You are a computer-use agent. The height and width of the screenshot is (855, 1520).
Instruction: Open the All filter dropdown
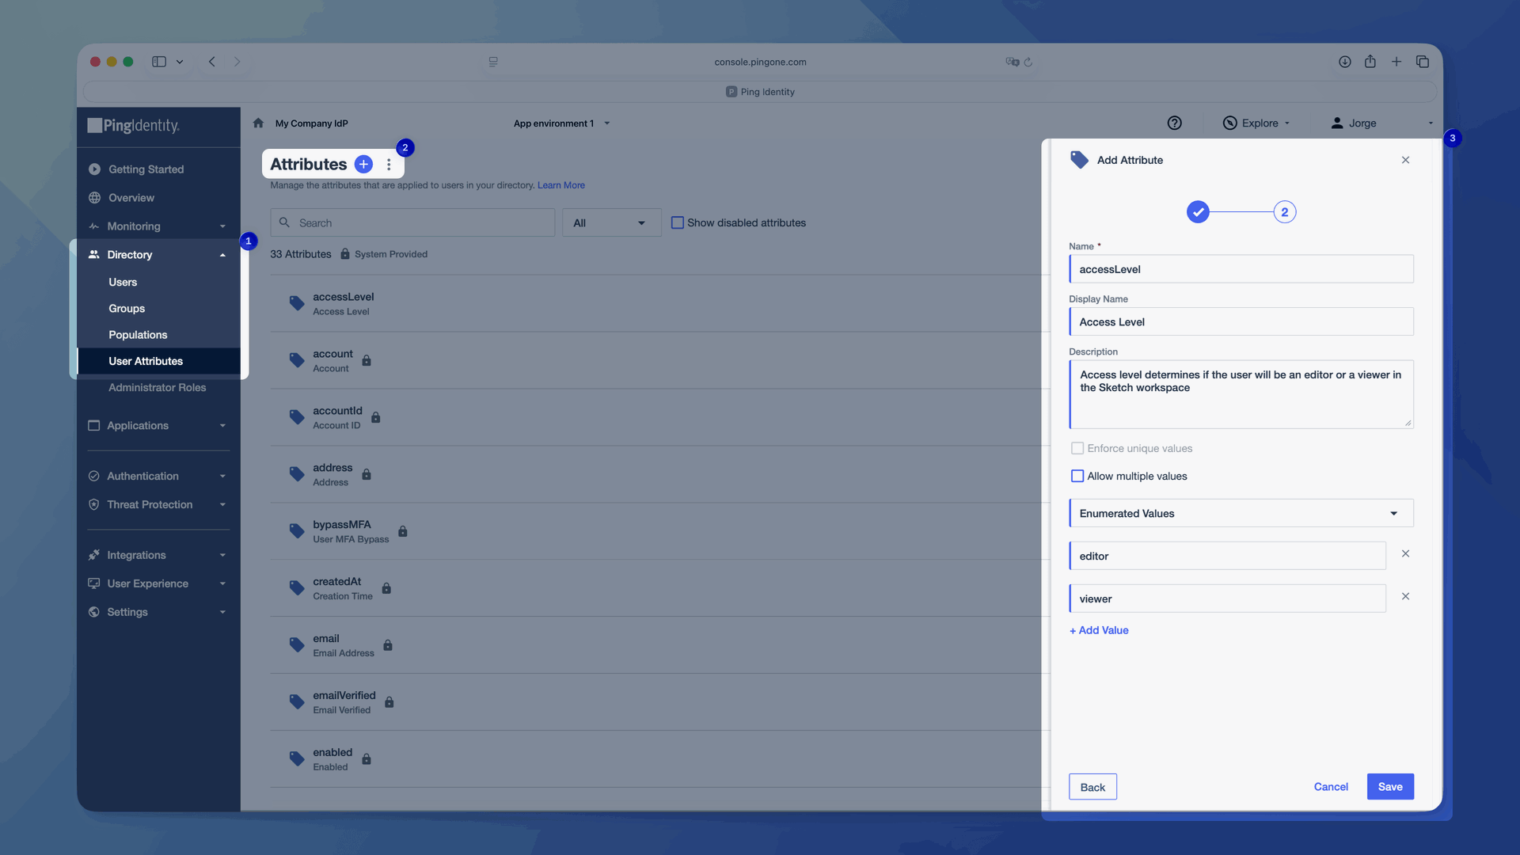[x=611, y=222]
